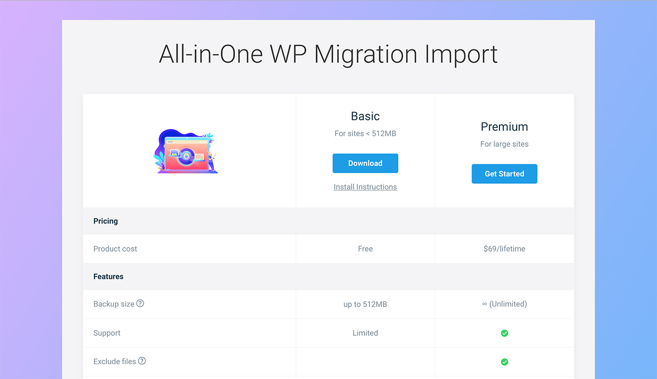The height and width of the screenshot is (379, 657).
Task: Click the Free price label under Basic
Action: pyautogui.click(x=365, y=249)
